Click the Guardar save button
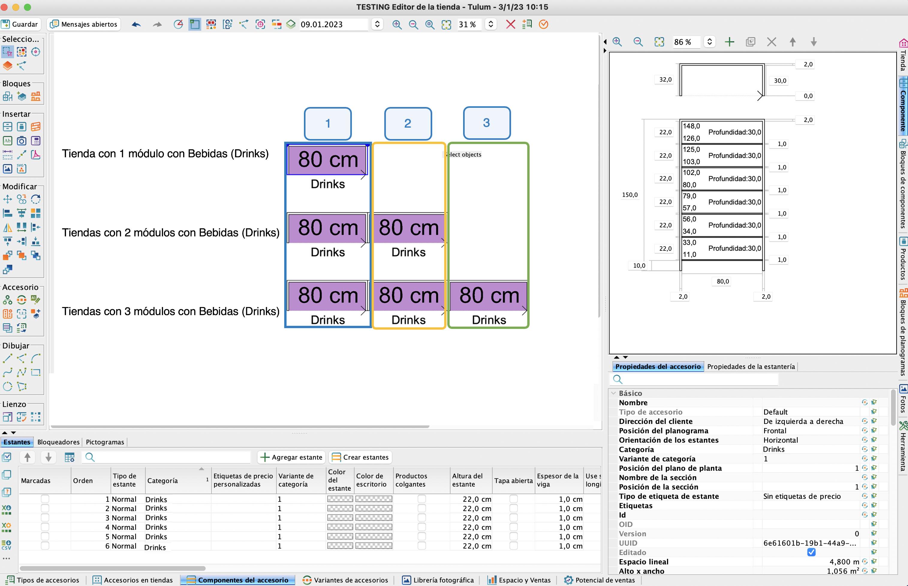 20,24
